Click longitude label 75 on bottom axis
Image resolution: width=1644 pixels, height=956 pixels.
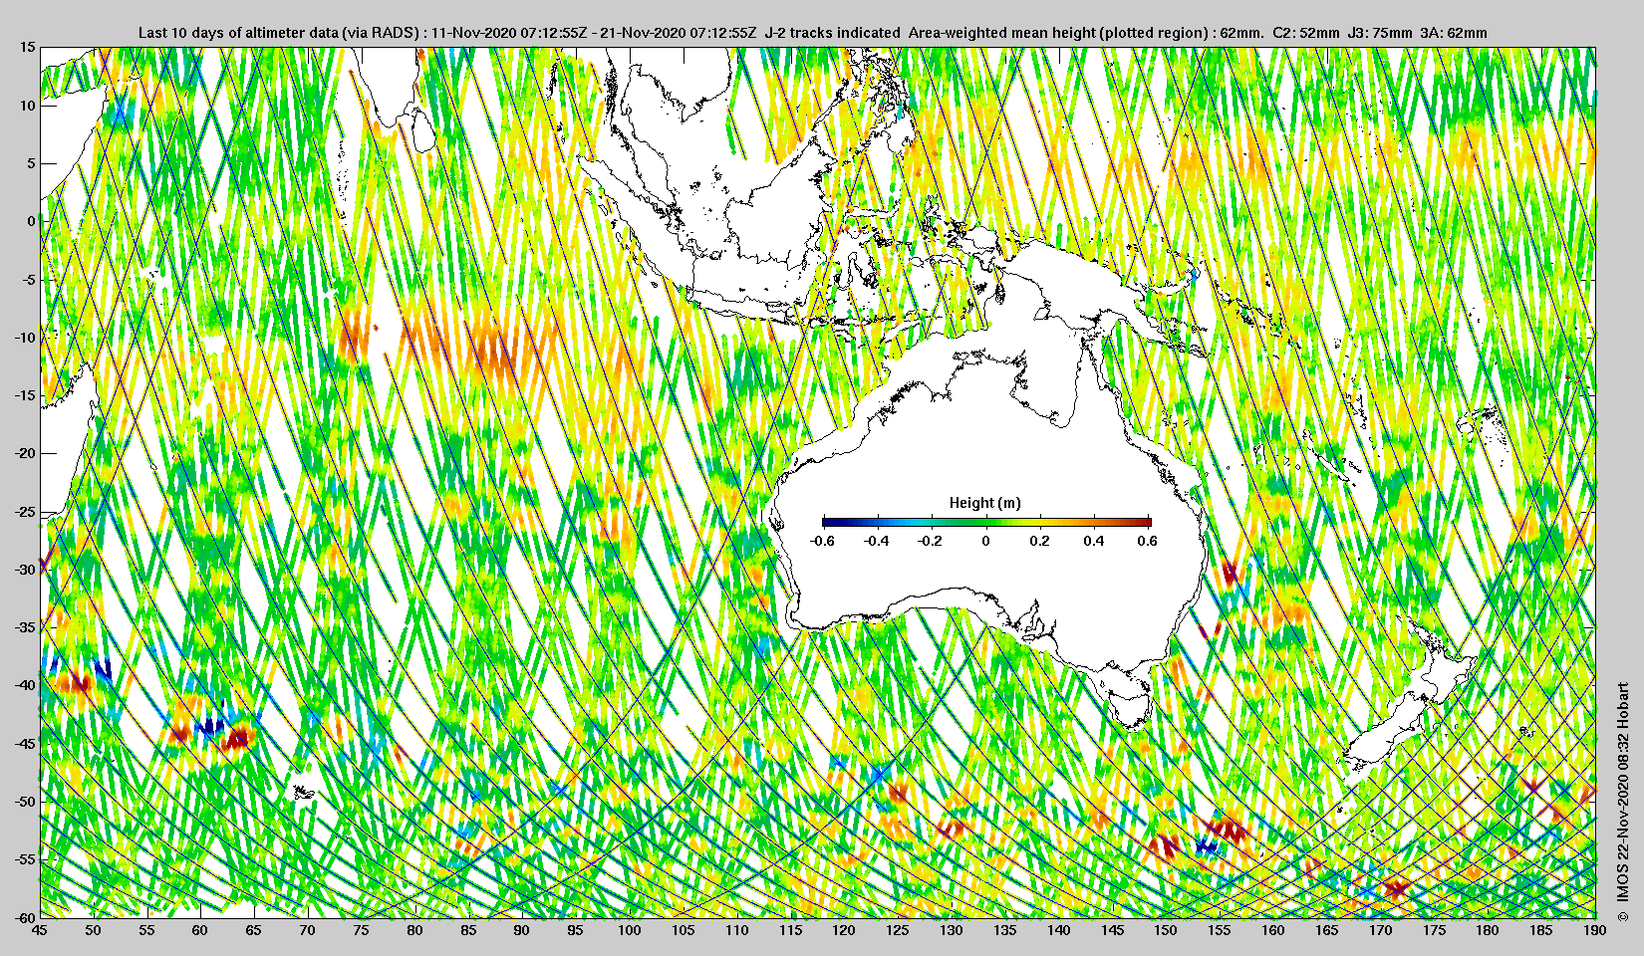pyautogui.click(x=361, y=930)
